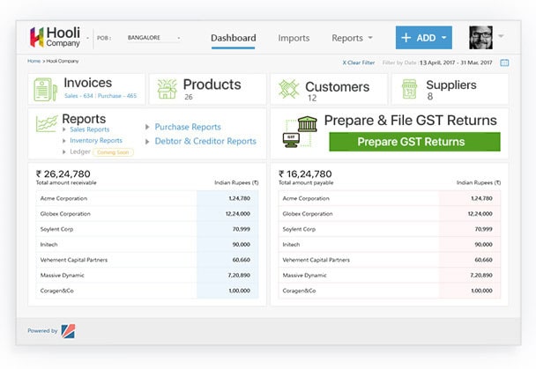Expand the Inventory Reports arrow
The width and height of the screenshot is (536, 369).
[x=64, y=141]
